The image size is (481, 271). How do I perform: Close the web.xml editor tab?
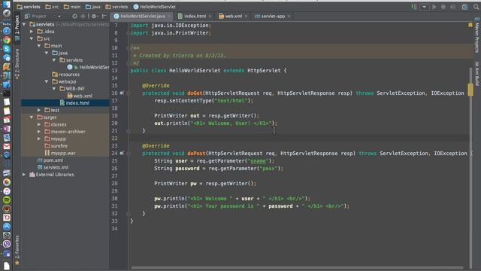pos(246,17)
